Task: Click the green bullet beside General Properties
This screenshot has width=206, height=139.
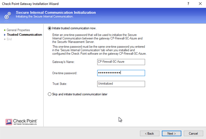Action: (5, 30)
